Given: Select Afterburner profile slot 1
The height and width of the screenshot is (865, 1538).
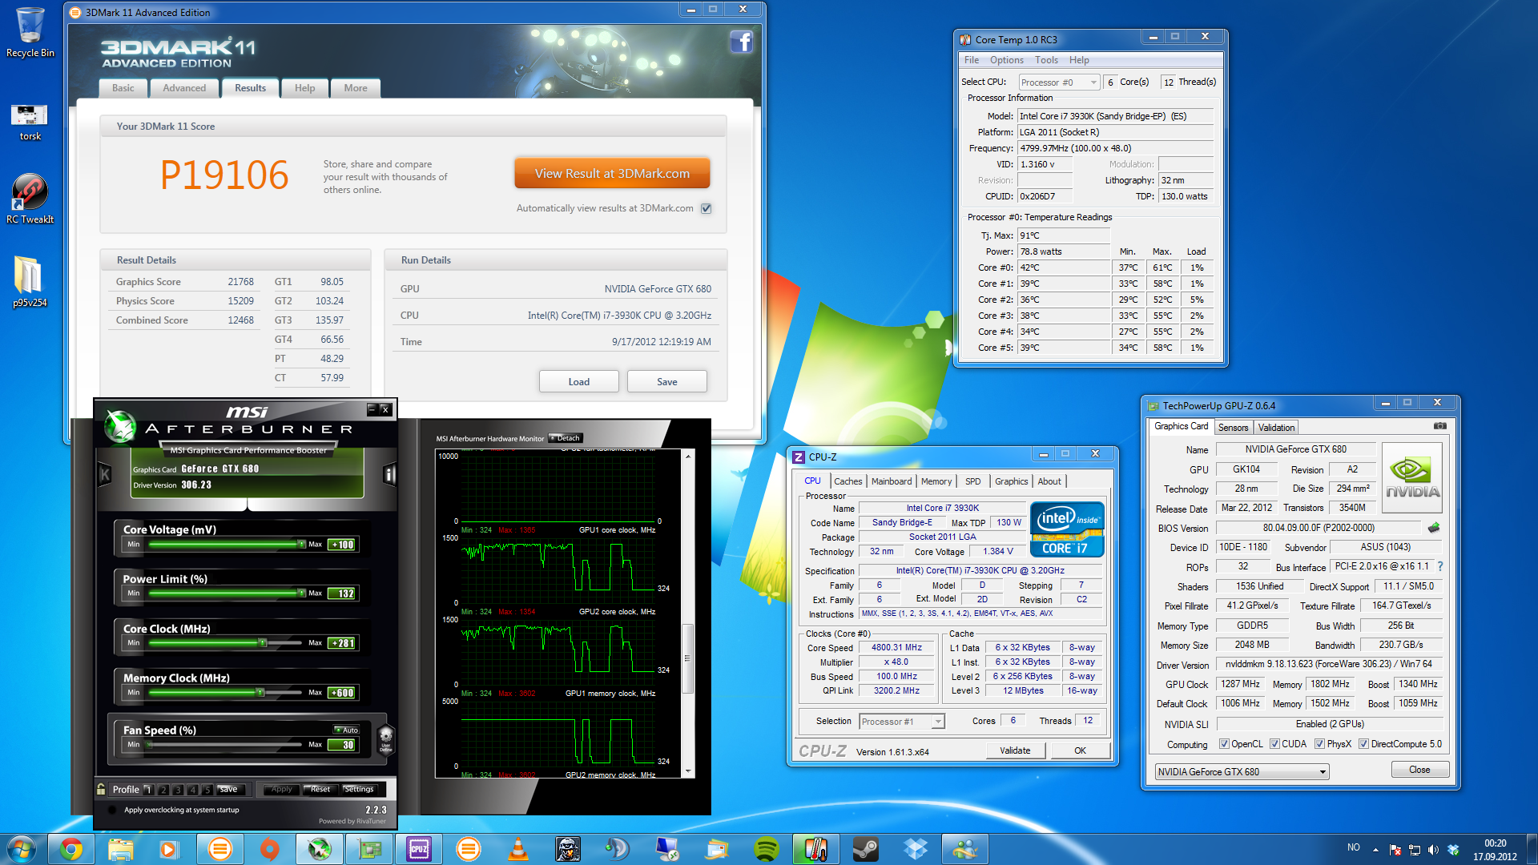Looking at the screenshot, I should coord(148,790).
